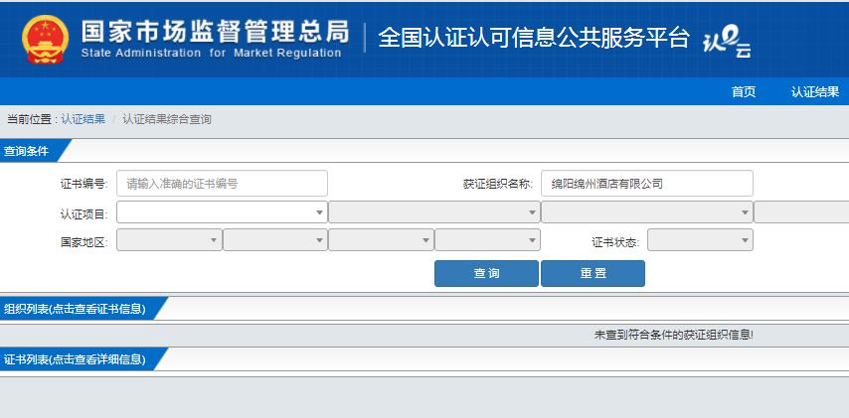This screenshot has width=849, height=418.
Task: Click the 未查到符合条件的获证组织信息 message
Action: click(674, 335)
